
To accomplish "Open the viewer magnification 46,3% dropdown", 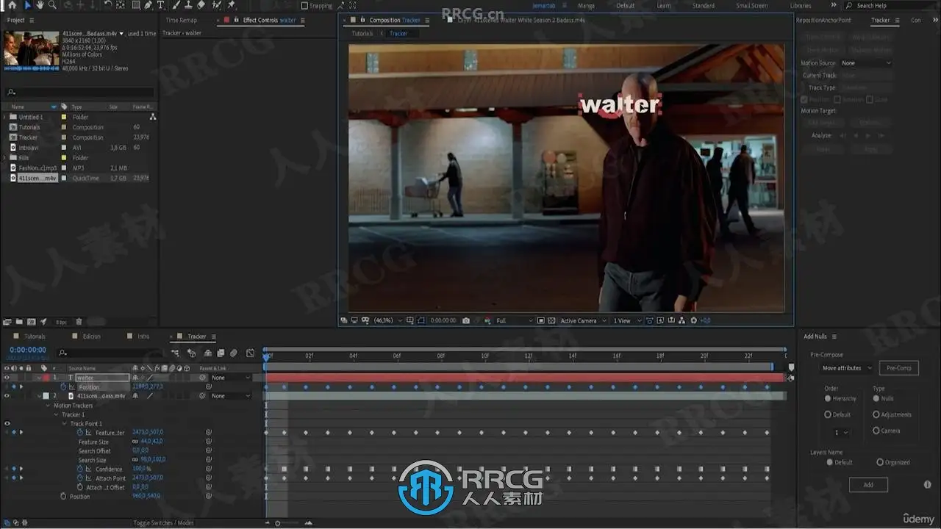I will 387,321.
